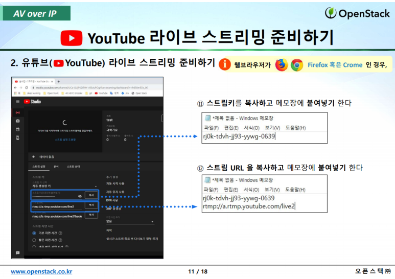Expand the 자동 생성된 키 stream key dropdown
The width and height of the screenshot is (395, 279).
(64, 186)
